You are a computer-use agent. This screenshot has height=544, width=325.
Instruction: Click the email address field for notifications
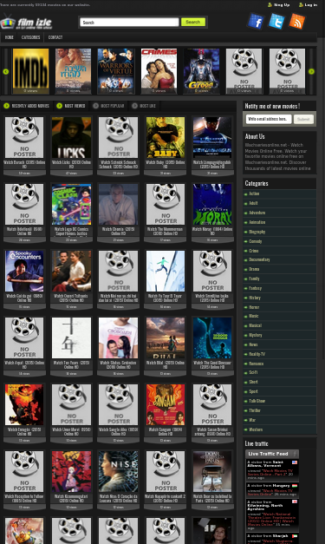tap(269, 119)
